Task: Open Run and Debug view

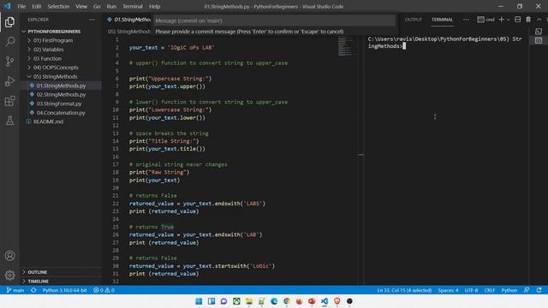Action: 9,81
